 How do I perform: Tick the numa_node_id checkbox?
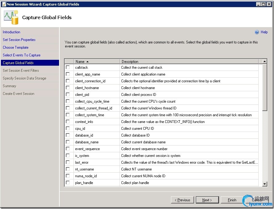pos(68,176)
